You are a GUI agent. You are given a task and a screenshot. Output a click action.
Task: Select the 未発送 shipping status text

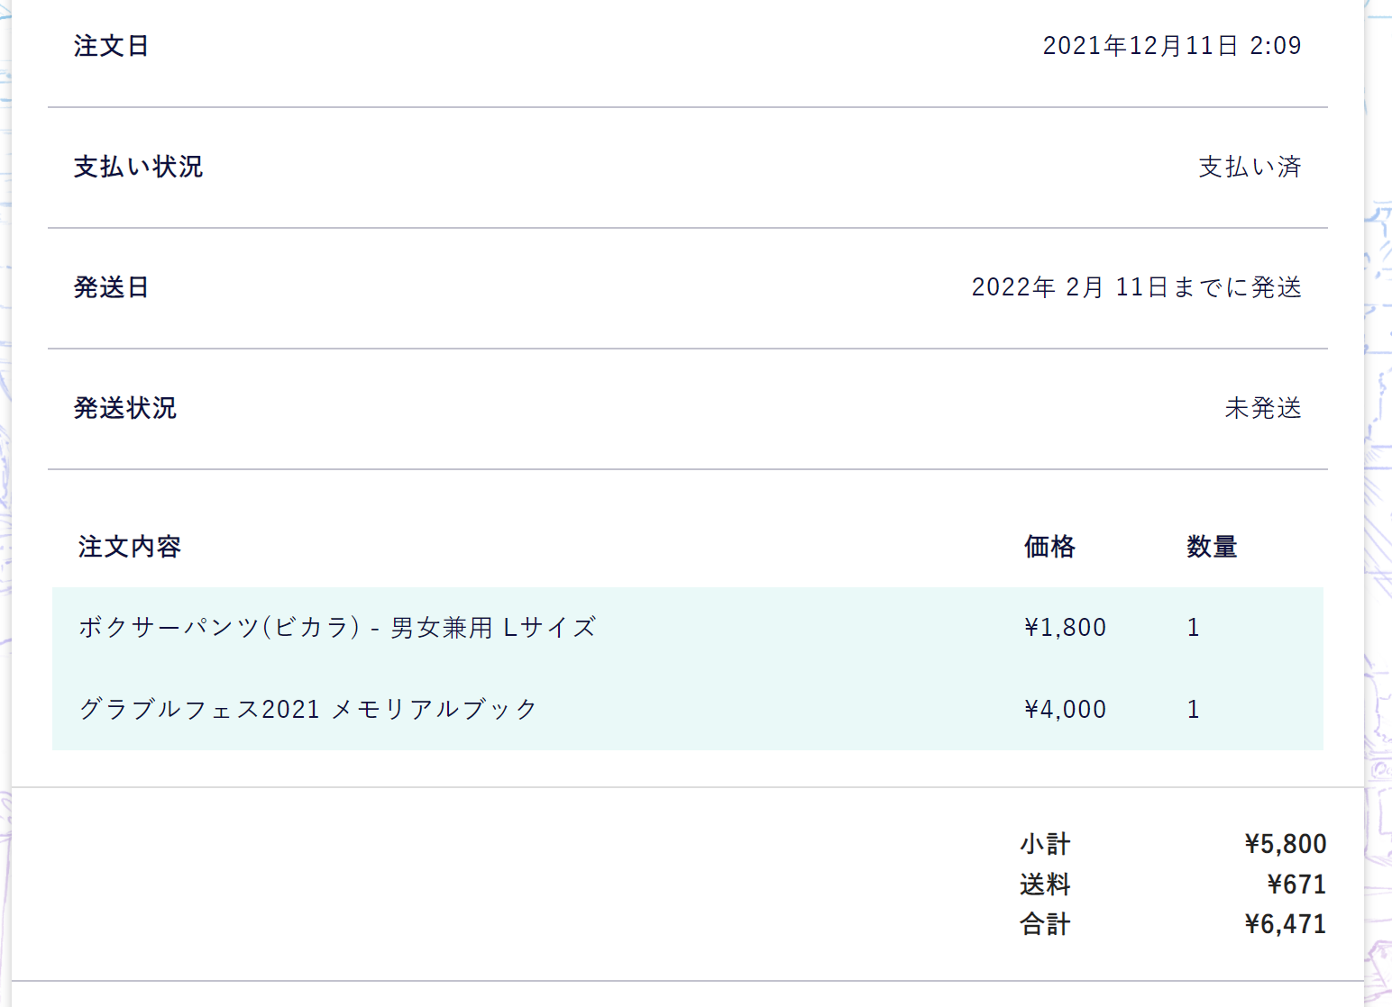click(x=1263, y=408)
